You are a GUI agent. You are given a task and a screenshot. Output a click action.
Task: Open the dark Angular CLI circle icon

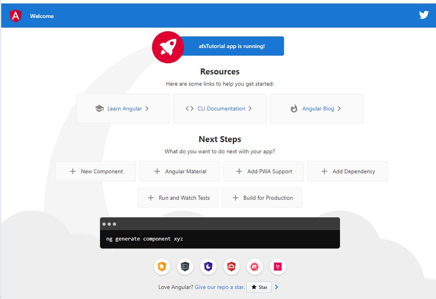coord(185,267)
